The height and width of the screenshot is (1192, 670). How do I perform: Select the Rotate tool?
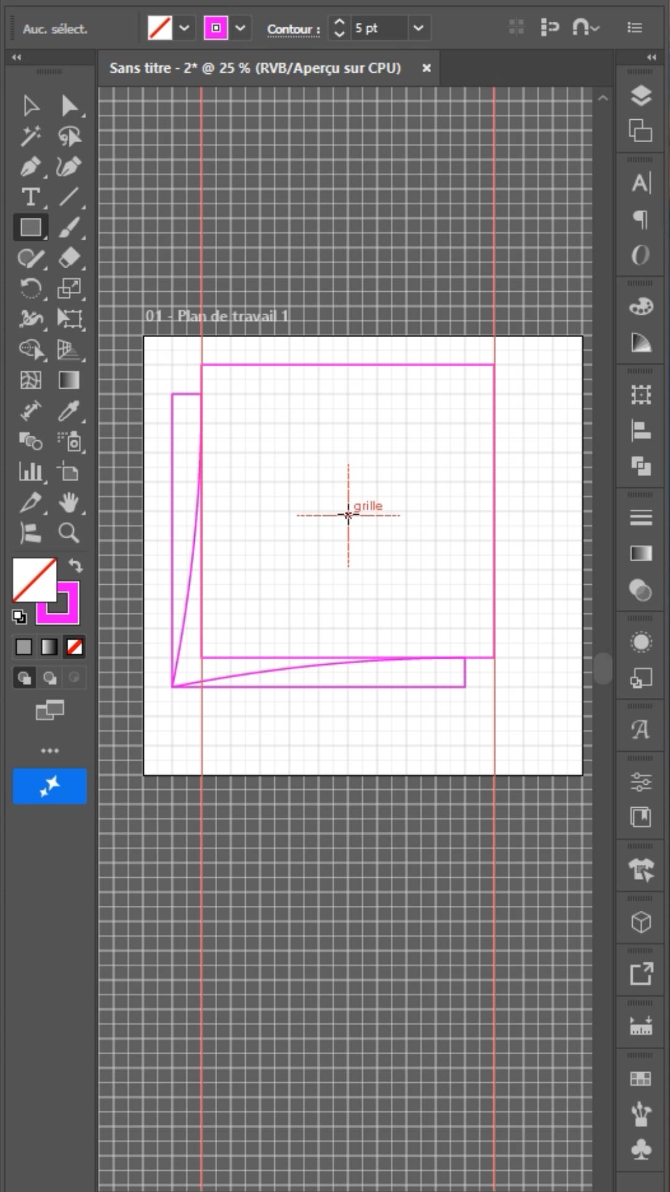click(x=31, y=288)
